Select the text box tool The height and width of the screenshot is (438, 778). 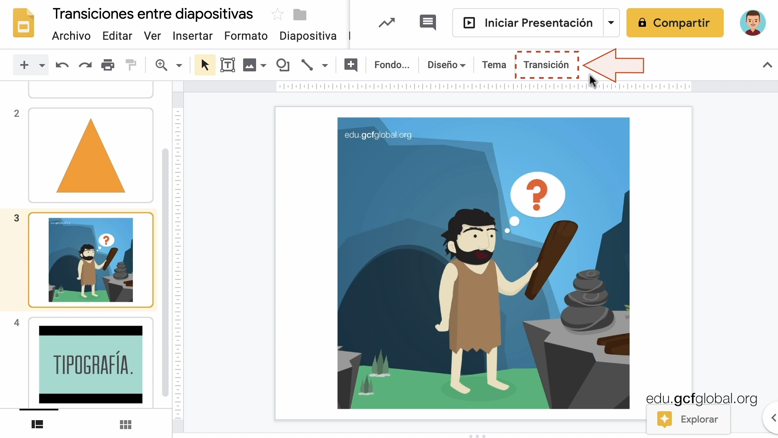pyautogui.click(x=228, y=65)
